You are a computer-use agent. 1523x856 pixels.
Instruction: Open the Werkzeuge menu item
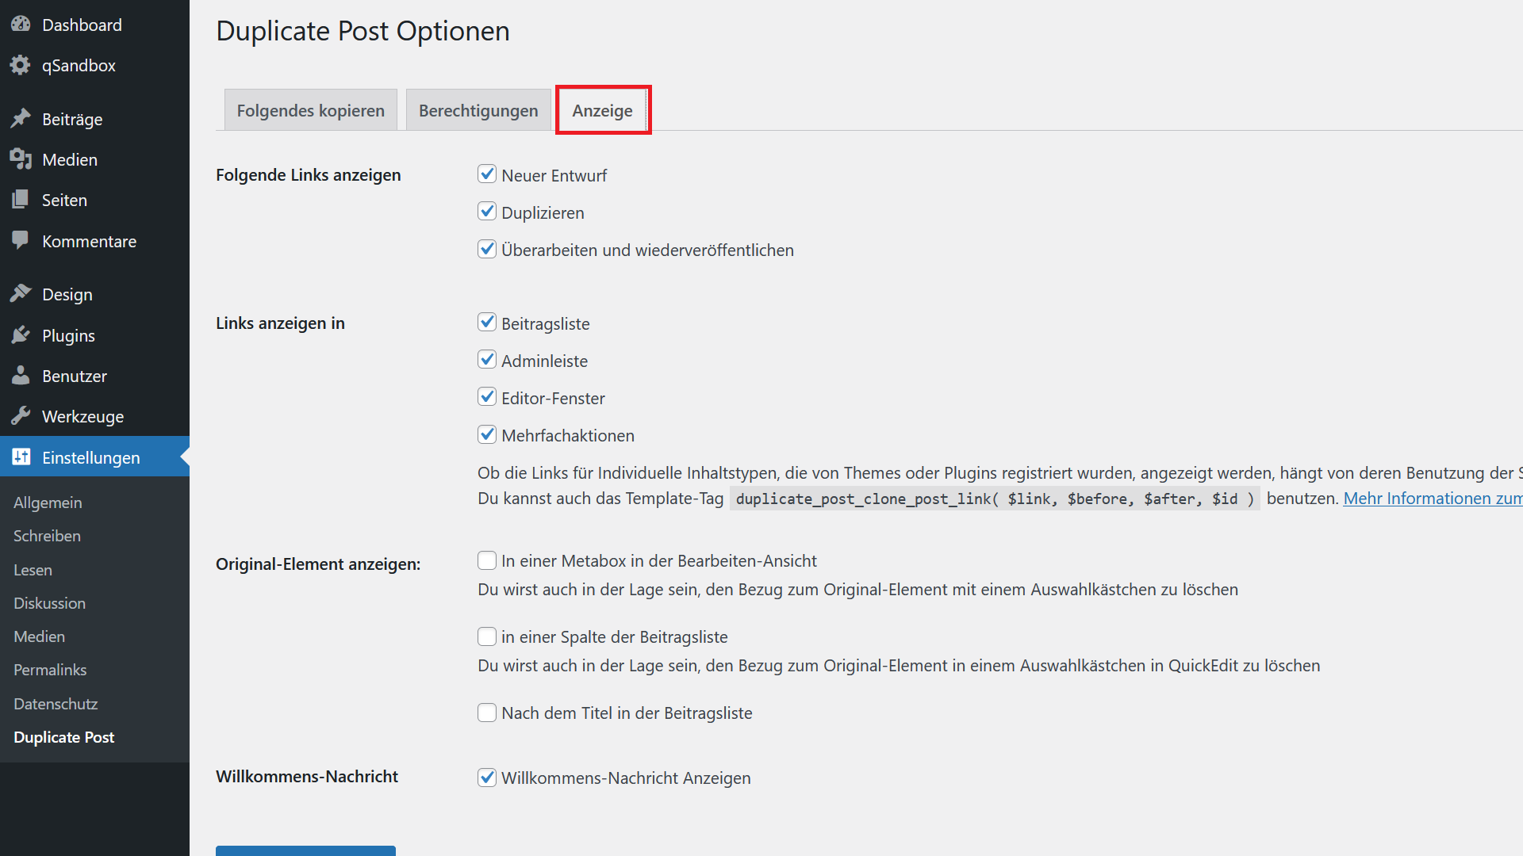point(94,416)
